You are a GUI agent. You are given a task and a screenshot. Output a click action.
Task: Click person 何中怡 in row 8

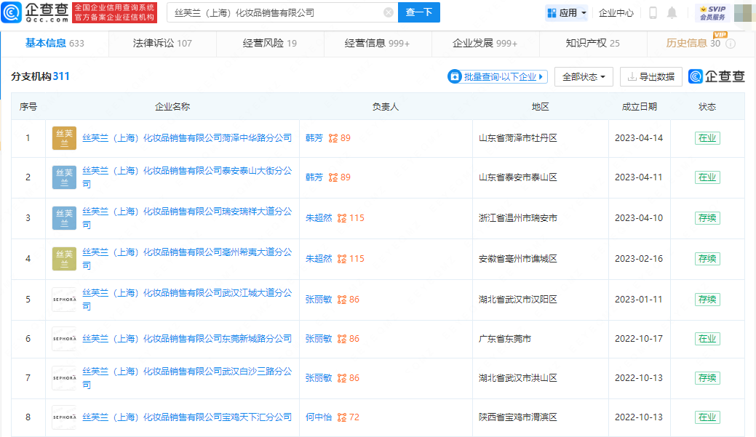(x=319, y=417)
